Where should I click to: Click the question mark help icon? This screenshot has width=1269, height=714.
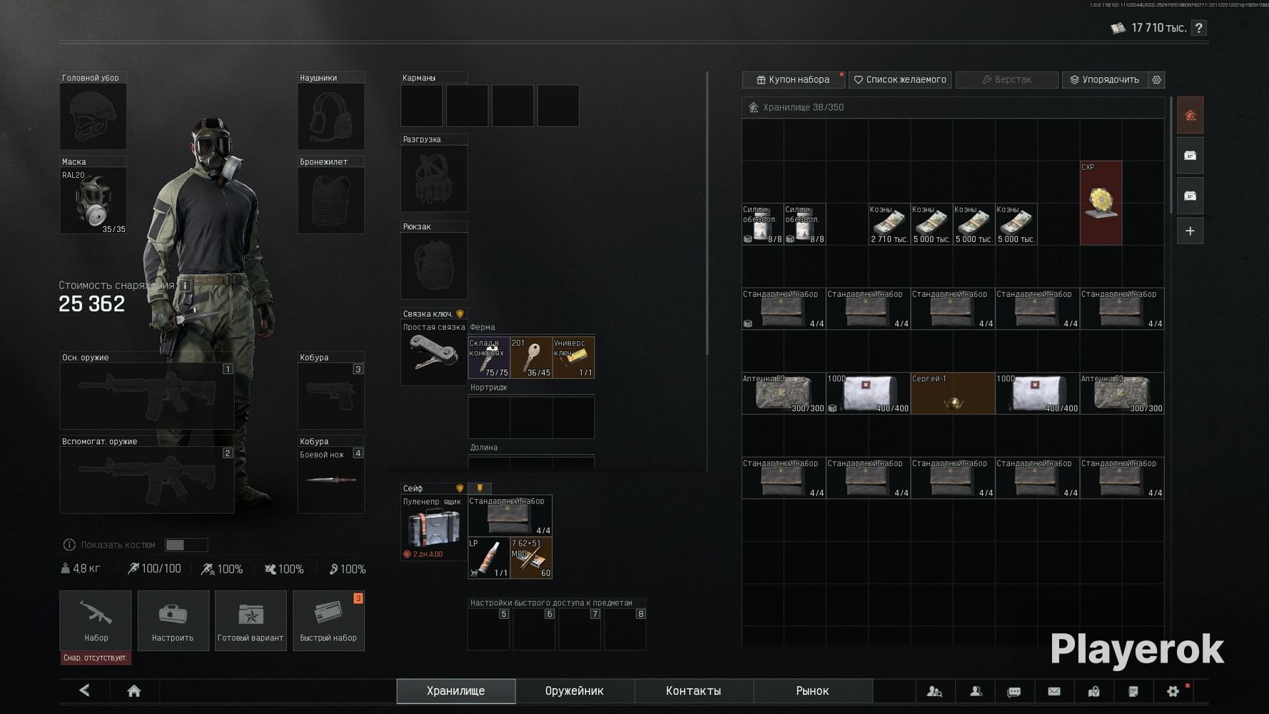click(x=1199, y=28)
